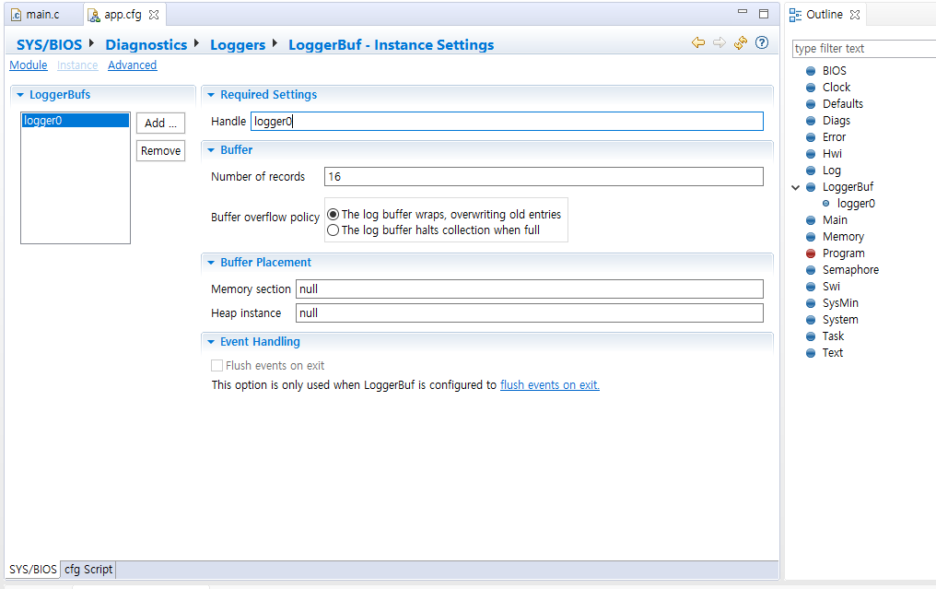
Task: Click the Memory module icon in Outline
Action: click(x=811, y=237)
